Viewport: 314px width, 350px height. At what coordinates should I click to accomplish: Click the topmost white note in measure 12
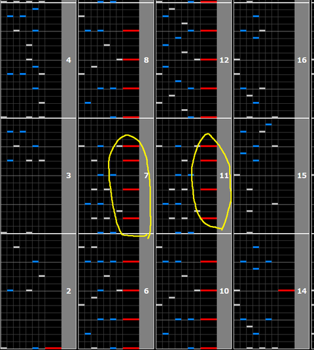172,9
